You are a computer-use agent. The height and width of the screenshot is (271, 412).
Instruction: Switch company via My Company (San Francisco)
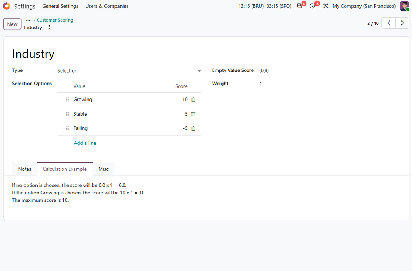[x=364, y=6]
